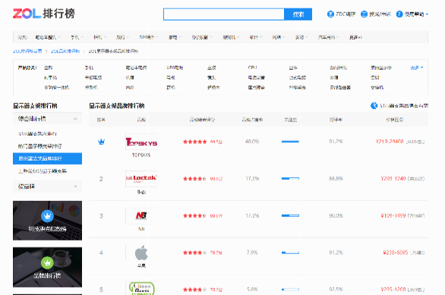Screen dimensions: 445x295
Task: Expand more product categories with blue chevron
Action: point(417,67)
